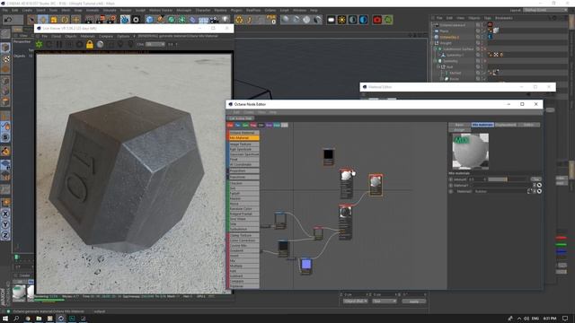
Task: Switch to the Displacement tab in Node Editor
Action: click(x=505, y=125)
